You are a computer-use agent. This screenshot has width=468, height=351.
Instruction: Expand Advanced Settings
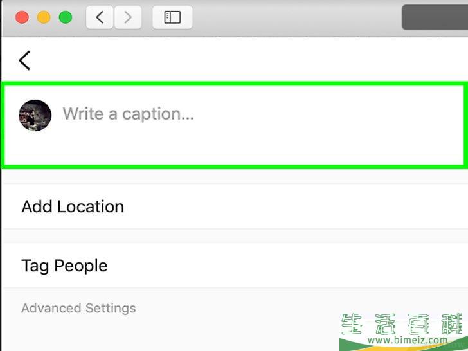(78, 308)
